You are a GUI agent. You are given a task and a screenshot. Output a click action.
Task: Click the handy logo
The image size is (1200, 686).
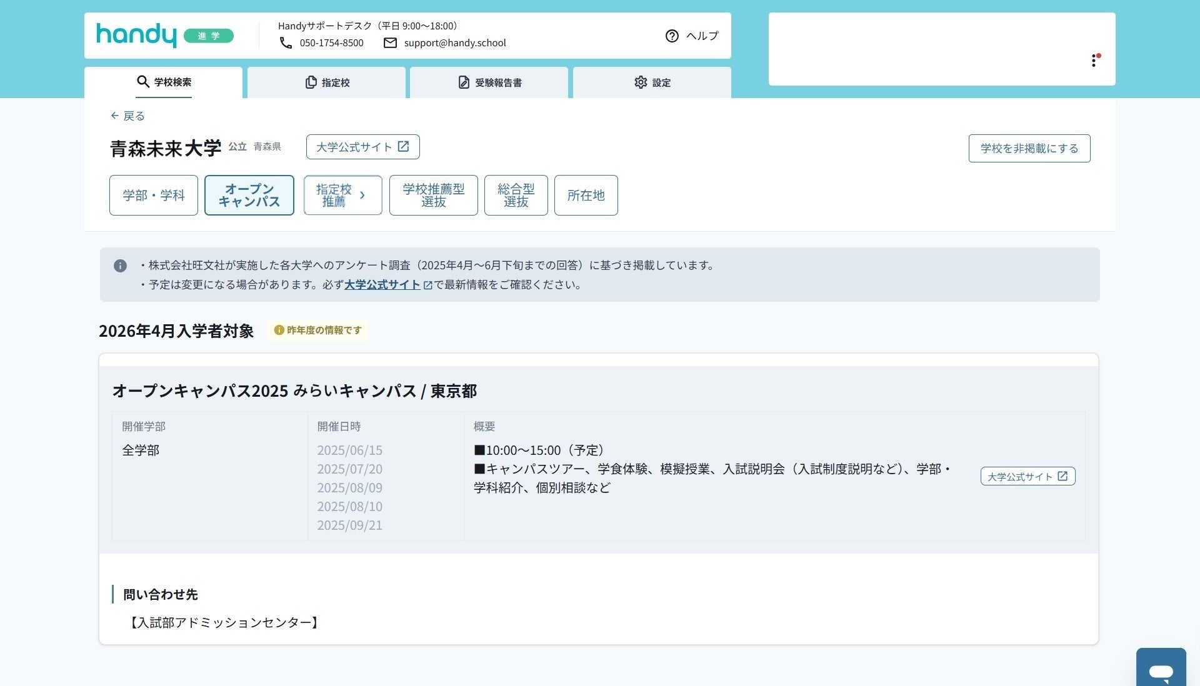136,36
